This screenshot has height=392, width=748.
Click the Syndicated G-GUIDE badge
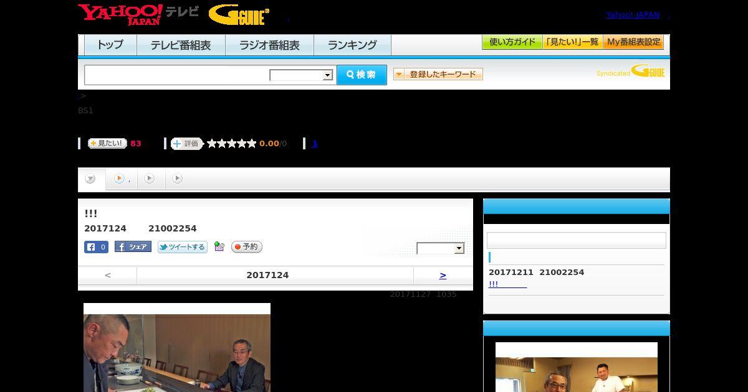[x=631, y=72]
